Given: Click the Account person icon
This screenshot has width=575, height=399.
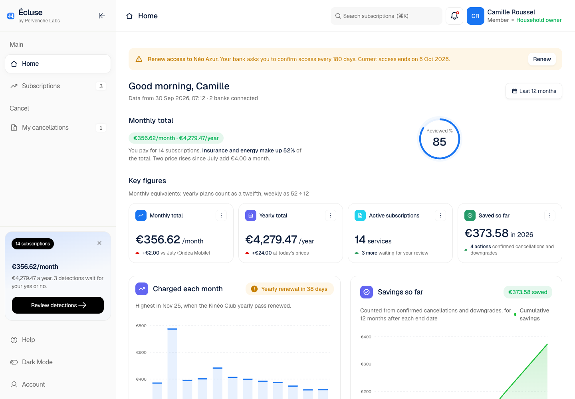Looking at the screenshot, I should pos(14,385).
